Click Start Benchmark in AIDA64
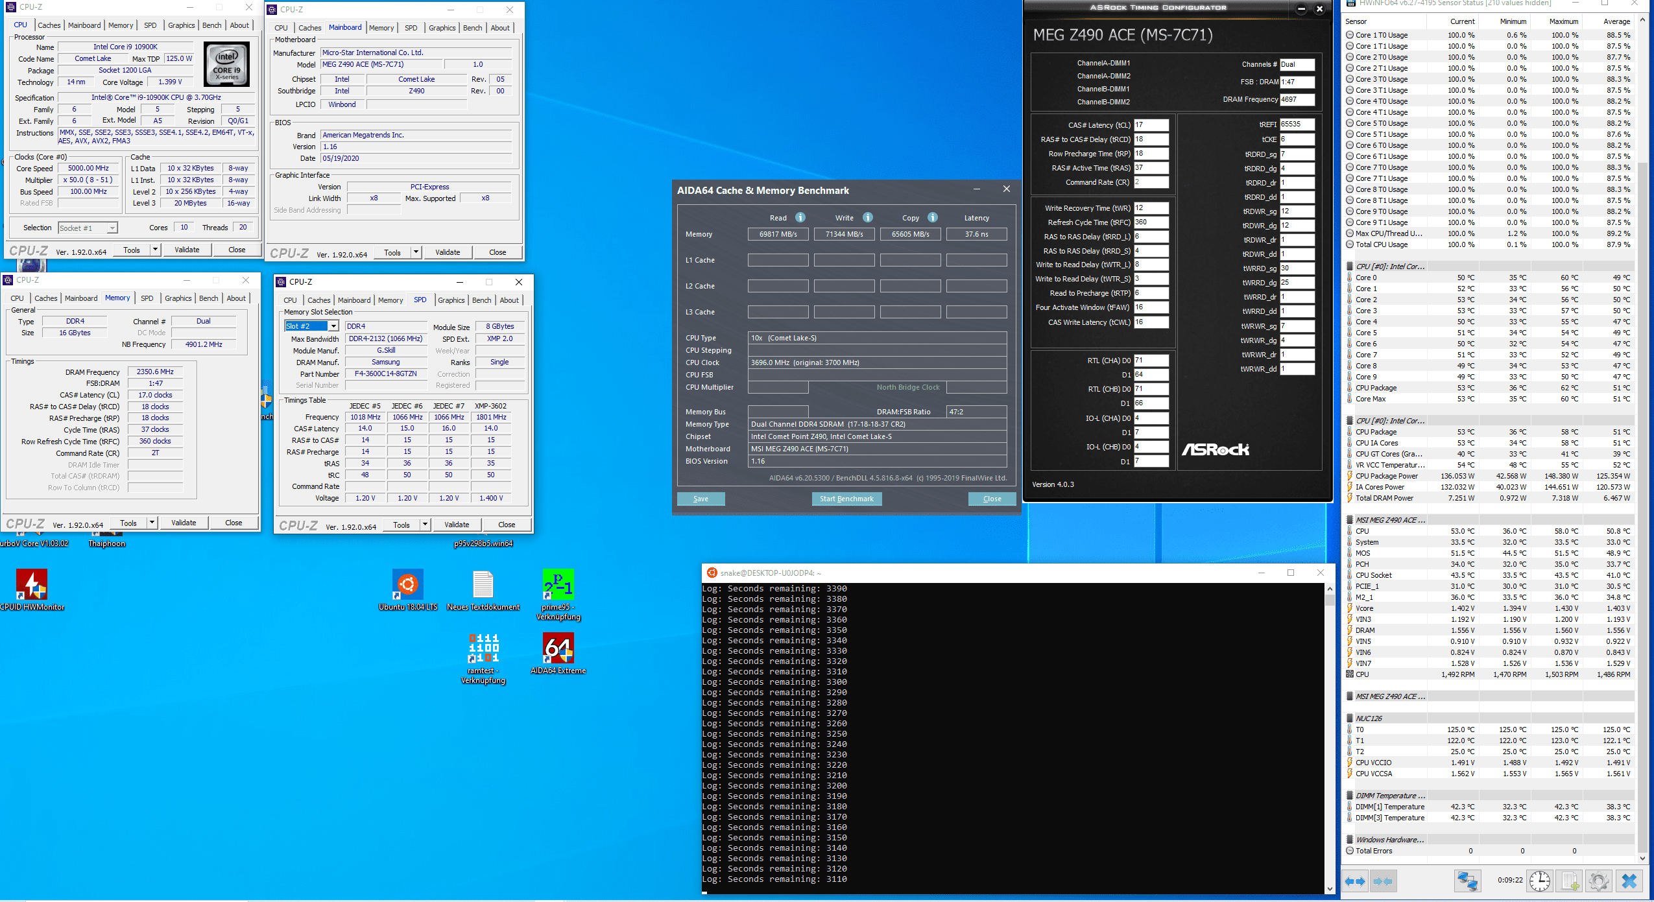The image size is (1654, 902). 846,499
